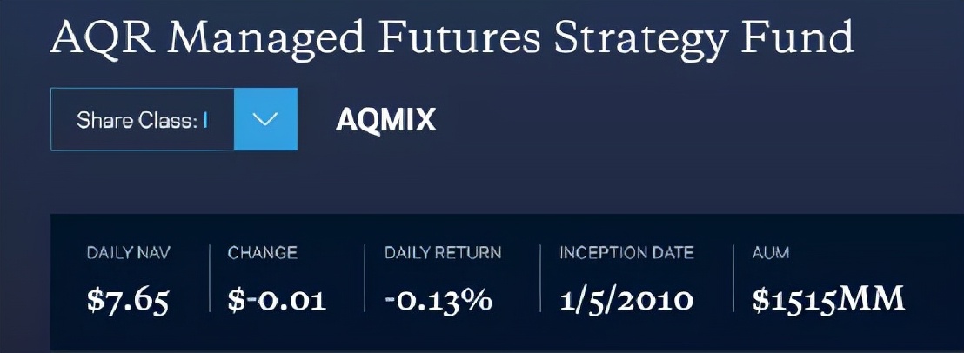Select the -0.13% daily return figure
This screenshot has width=964, height=353.
coord(438,299)
